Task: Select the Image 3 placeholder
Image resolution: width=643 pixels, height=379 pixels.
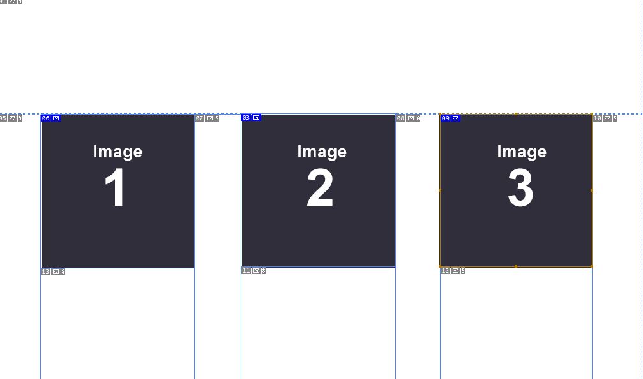Action: click(516, 190)
